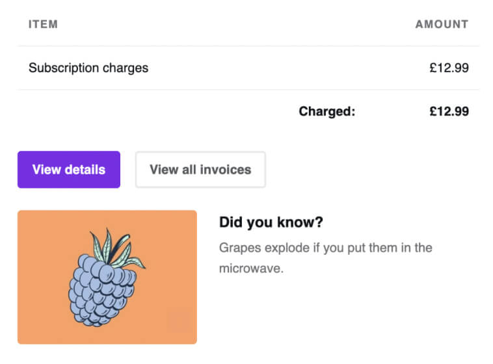The image size is (493, 364).
Task: Click the bold Charged: label
Action: tap(326, 111)
